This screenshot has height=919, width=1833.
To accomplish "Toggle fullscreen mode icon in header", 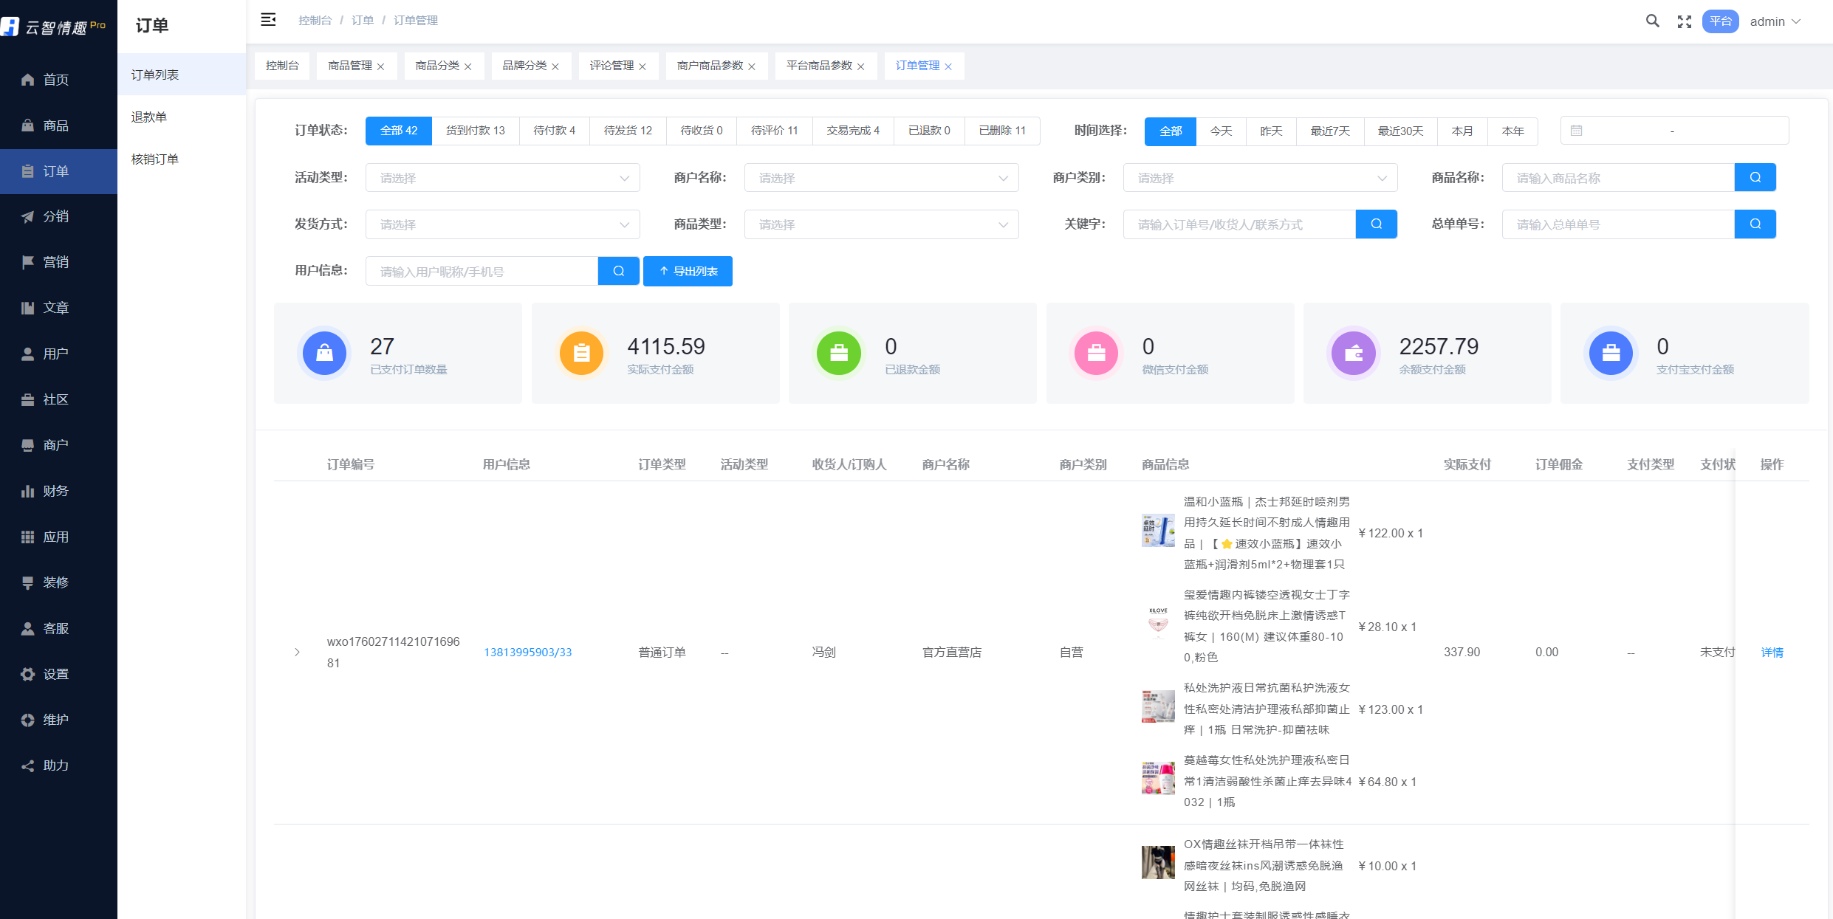I will (x=1684, y=21).
